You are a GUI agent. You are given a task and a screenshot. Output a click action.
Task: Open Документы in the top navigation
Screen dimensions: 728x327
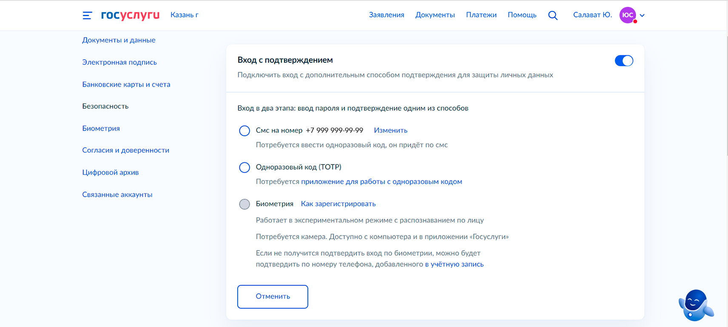(435, 15)
